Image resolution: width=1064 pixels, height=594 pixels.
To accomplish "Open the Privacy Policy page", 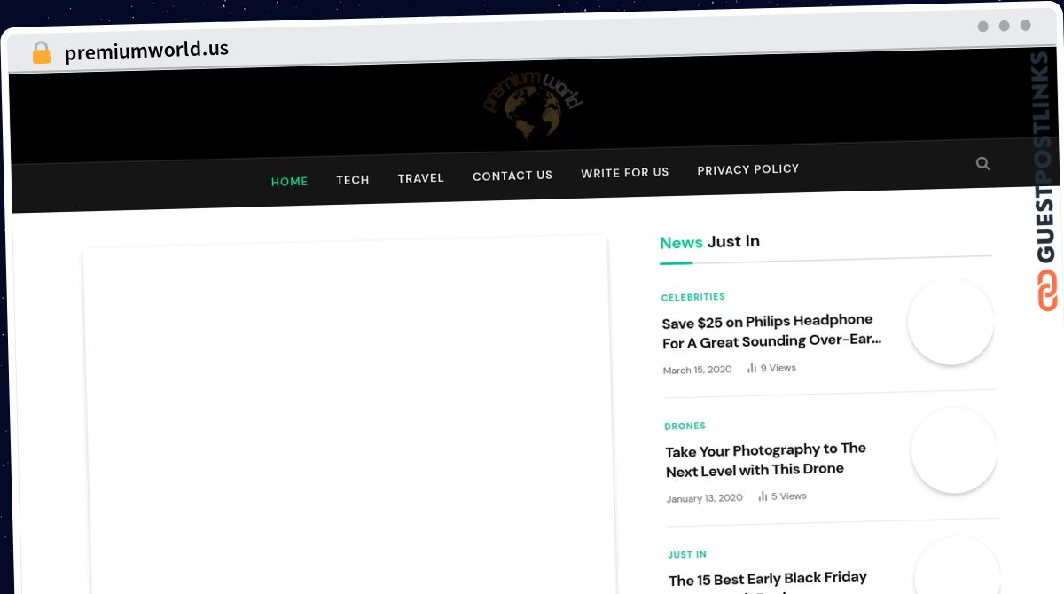I will 748,168.
